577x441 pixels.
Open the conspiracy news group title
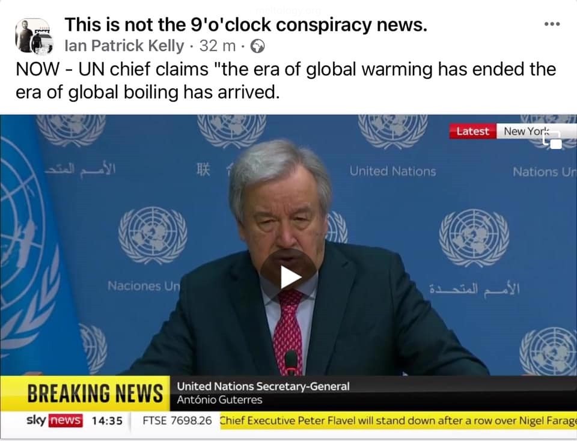[246, 25]
